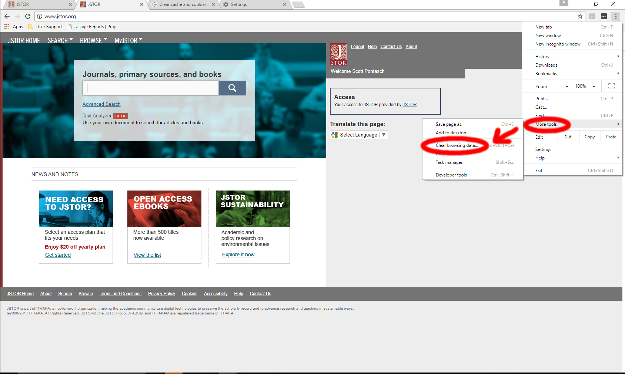Expand the MyJSTOR navigation dropdown
This screenshot has width=625, height=374.
(128, 40)
